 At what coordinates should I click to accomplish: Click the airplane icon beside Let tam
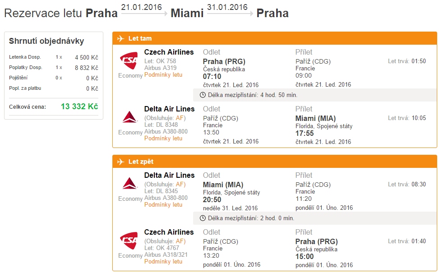120,38
